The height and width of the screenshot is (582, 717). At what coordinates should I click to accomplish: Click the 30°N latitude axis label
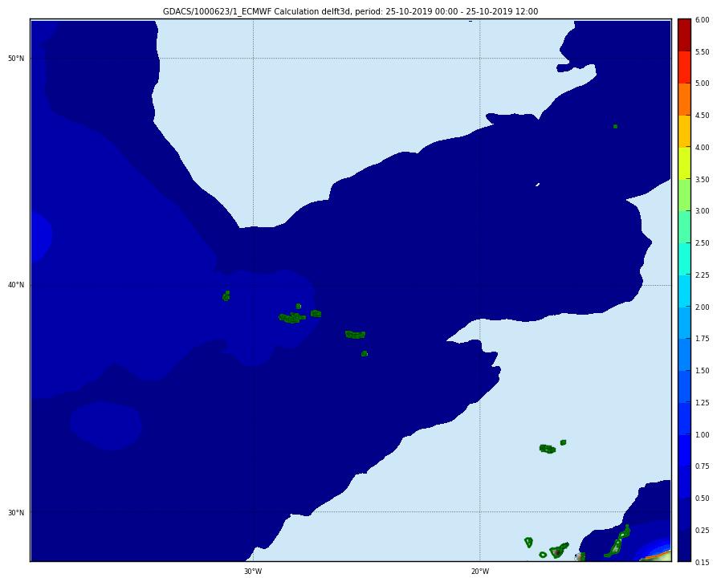tap(16, 513)
